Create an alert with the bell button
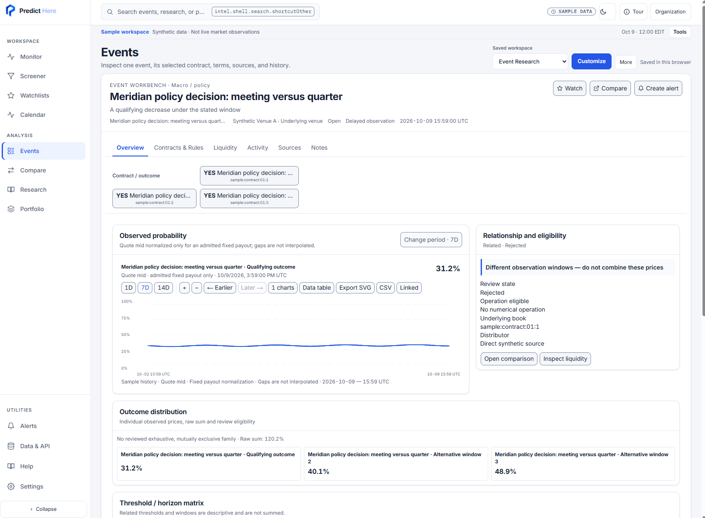The image size is (705, 518). point(658,88)
